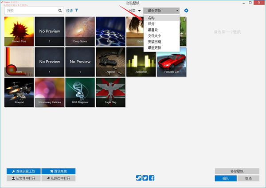The height and width of the screenshot is (188, 266).
Task: Select the Eagle Flag wallpaper
Action: tap(110, 93)
